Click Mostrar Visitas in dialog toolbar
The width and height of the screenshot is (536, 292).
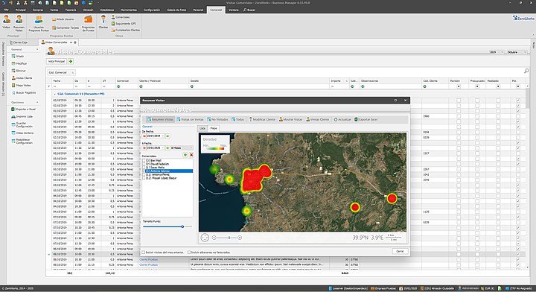(x=290, y=119)
